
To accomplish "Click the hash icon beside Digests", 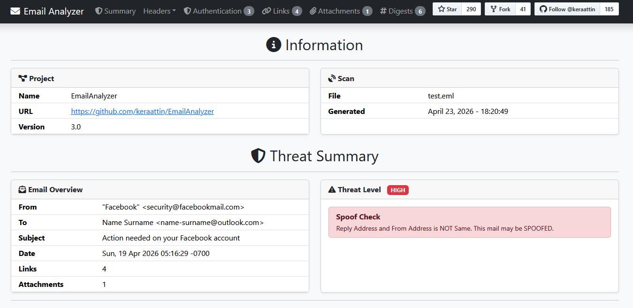I will [383, 11].
